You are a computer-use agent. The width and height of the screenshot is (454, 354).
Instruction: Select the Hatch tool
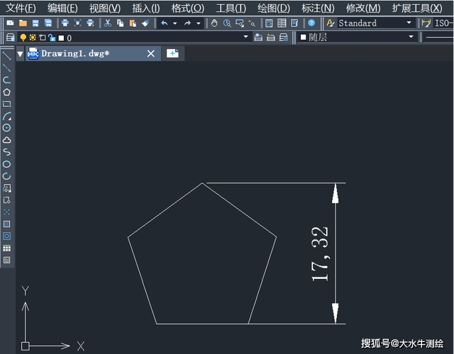click(6, 224)
